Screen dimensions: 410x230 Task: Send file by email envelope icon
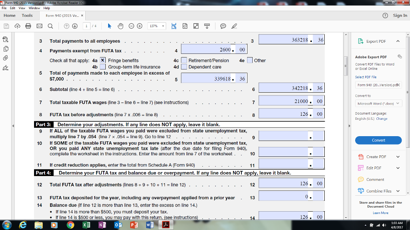tap(39, 26)
